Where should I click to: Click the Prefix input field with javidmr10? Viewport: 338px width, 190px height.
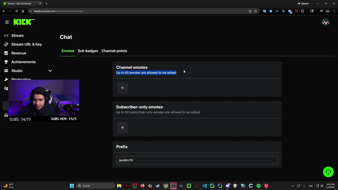point(197,160)
